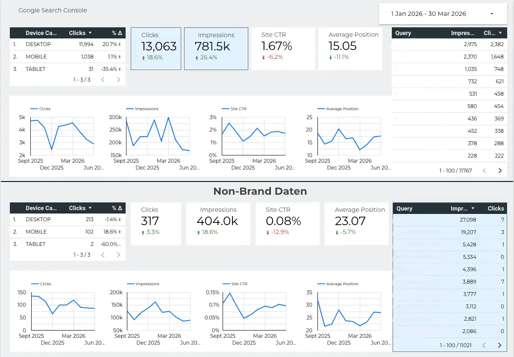Select the Average Position 23.07 scorecard
This screenshot has width=514, height=357.
coord(357,224)
